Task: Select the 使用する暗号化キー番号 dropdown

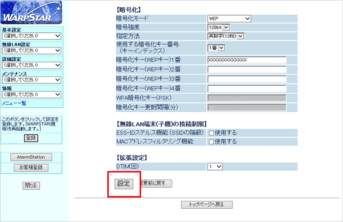Action: pos(216,48)
